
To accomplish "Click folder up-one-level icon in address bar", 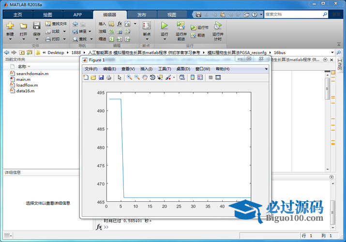I will (x=22, y=52).
